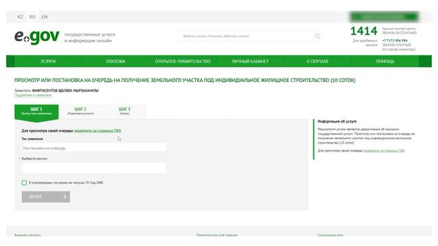Follow the ПКК link in service info sidebar
Viewport: 438px width, 246px height.
click(x=384, y=150)
